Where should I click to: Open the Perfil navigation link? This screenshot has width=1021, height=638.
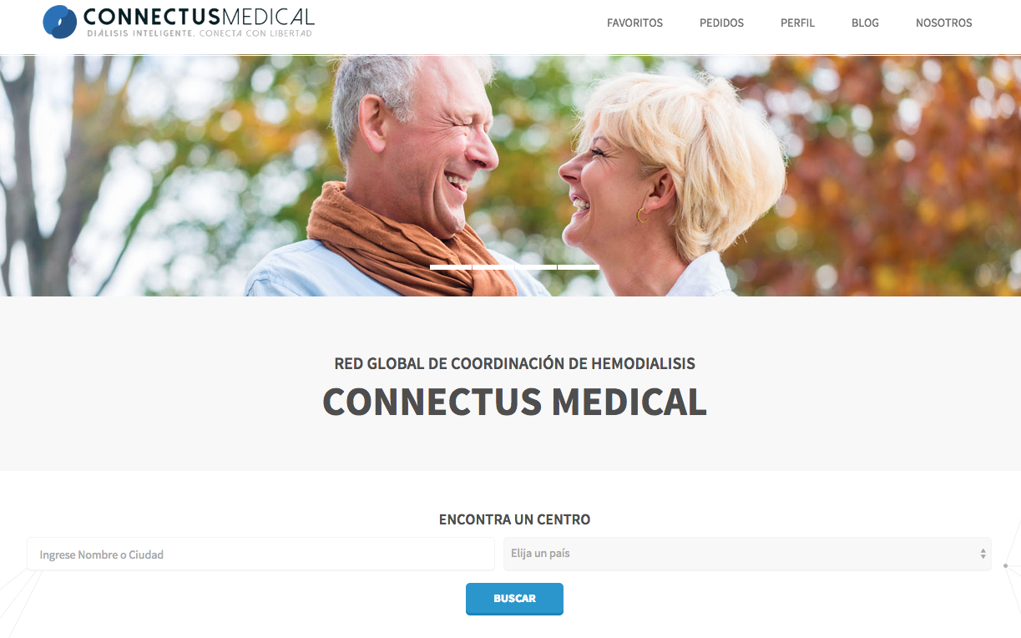pyautogui.click(x=797, y=23)
